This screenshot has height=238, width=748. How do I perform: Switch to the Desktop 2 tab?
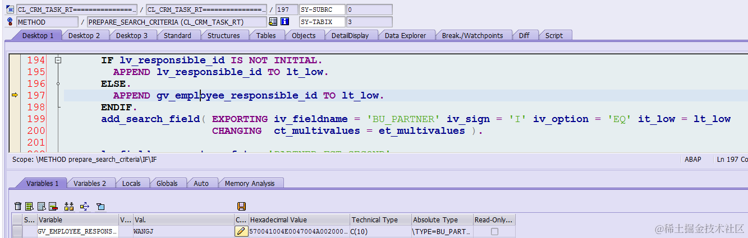84,35
